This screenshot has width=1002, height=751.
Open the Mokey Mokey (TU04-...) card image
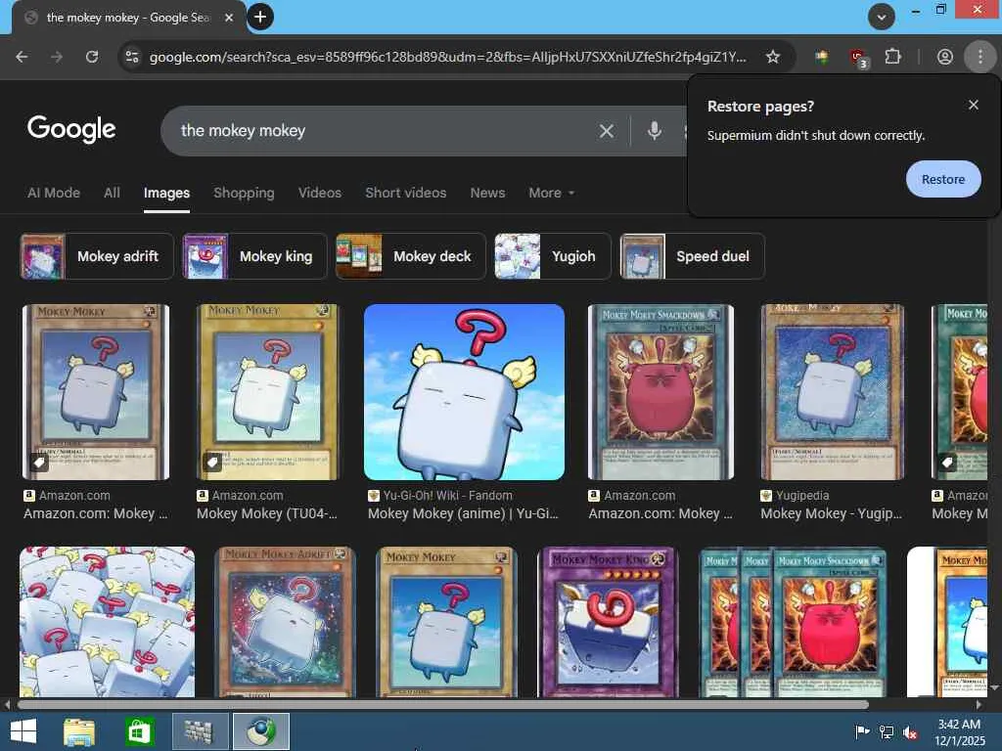(268, 392)
